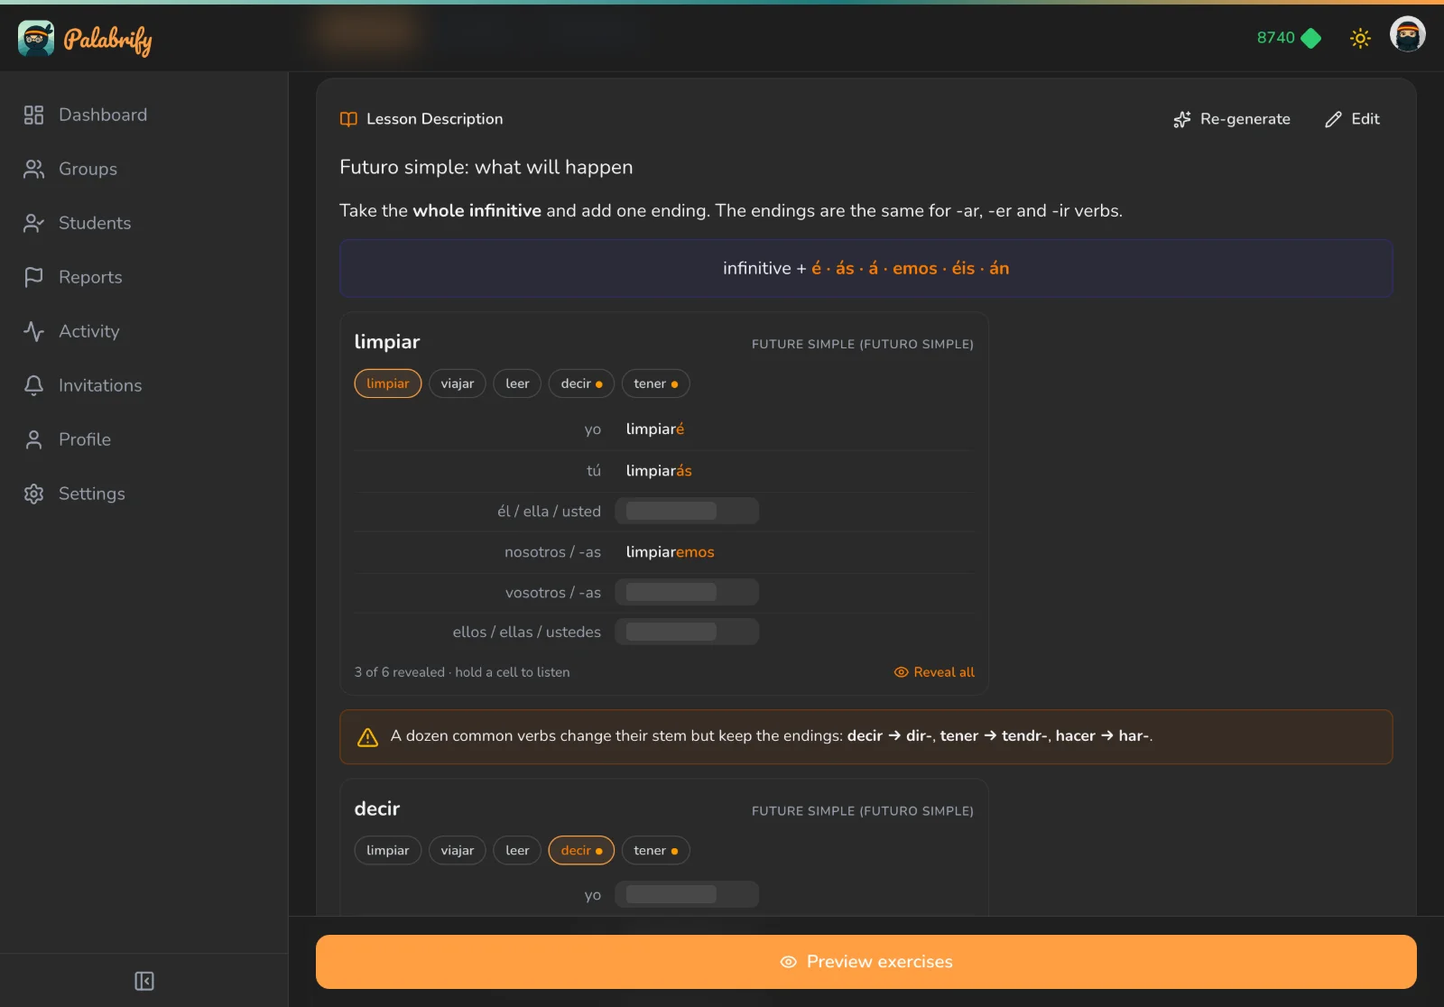Viewport: 1444px width, 1007px height.
Task: Click the green gem points icon
Action: click(1311, 38)
